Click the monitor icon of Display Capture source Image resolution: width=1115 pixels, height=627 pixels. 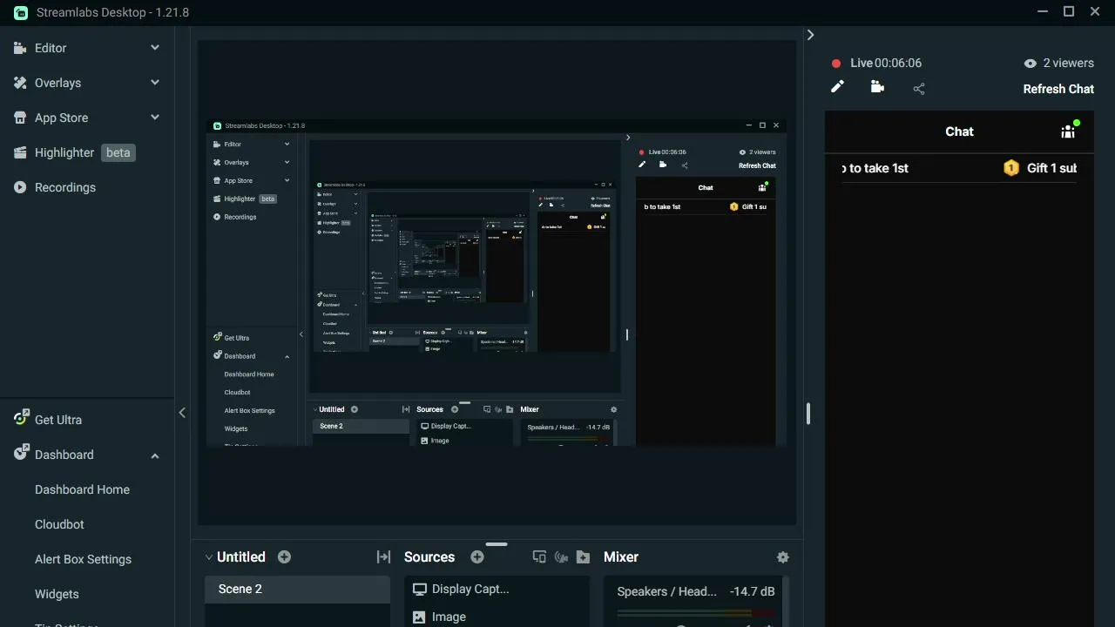tap(420, 590)
